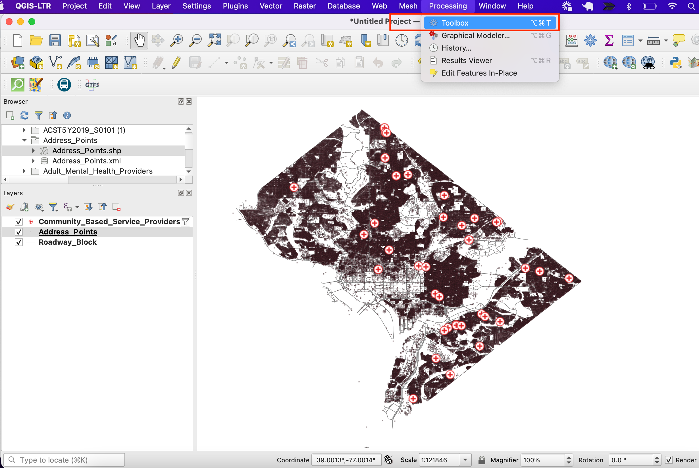
Task: Open the Scale dropdown in status bar
Action: point(465,460)
